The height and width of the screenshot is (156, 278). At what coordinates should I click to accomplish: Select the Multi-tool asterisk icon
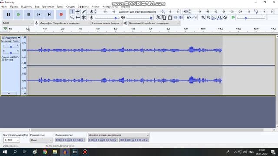[x=83, y=17]
